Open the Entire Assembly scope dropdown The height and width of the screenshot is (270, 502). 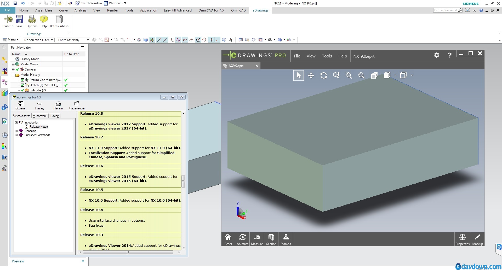click(x=73, y=40)
